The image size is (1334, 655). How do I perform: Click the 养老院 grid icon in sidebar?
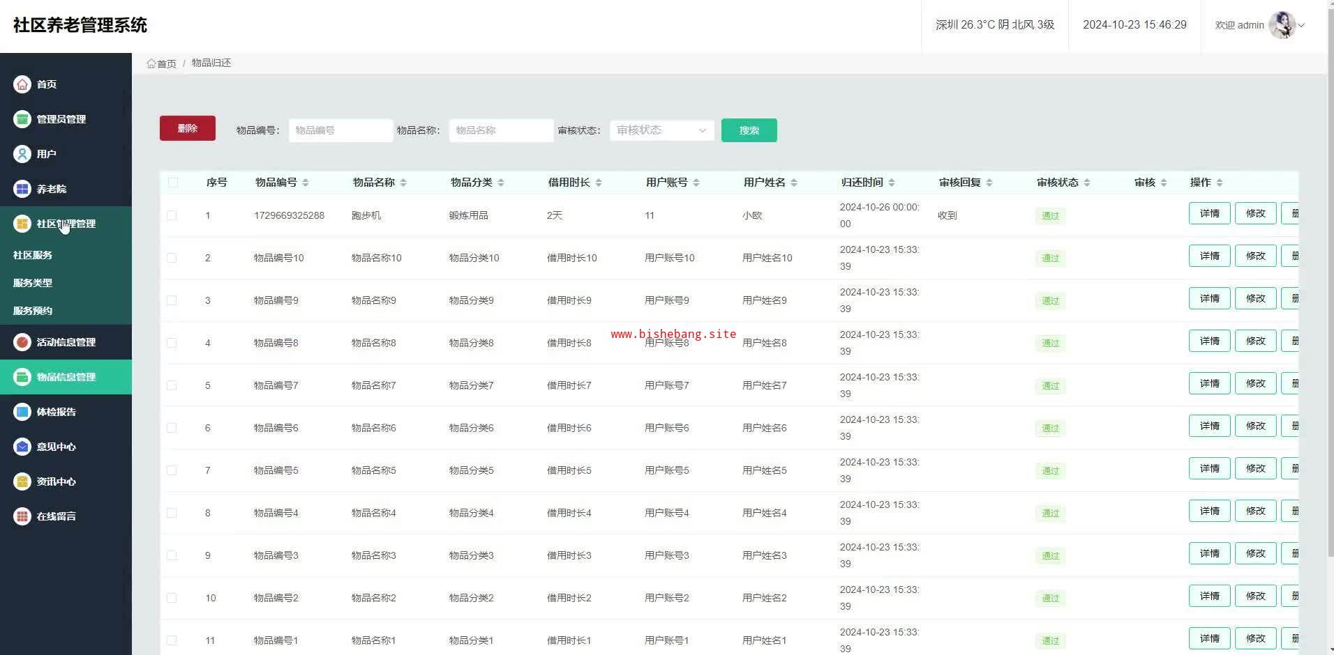tap(22, 189)
